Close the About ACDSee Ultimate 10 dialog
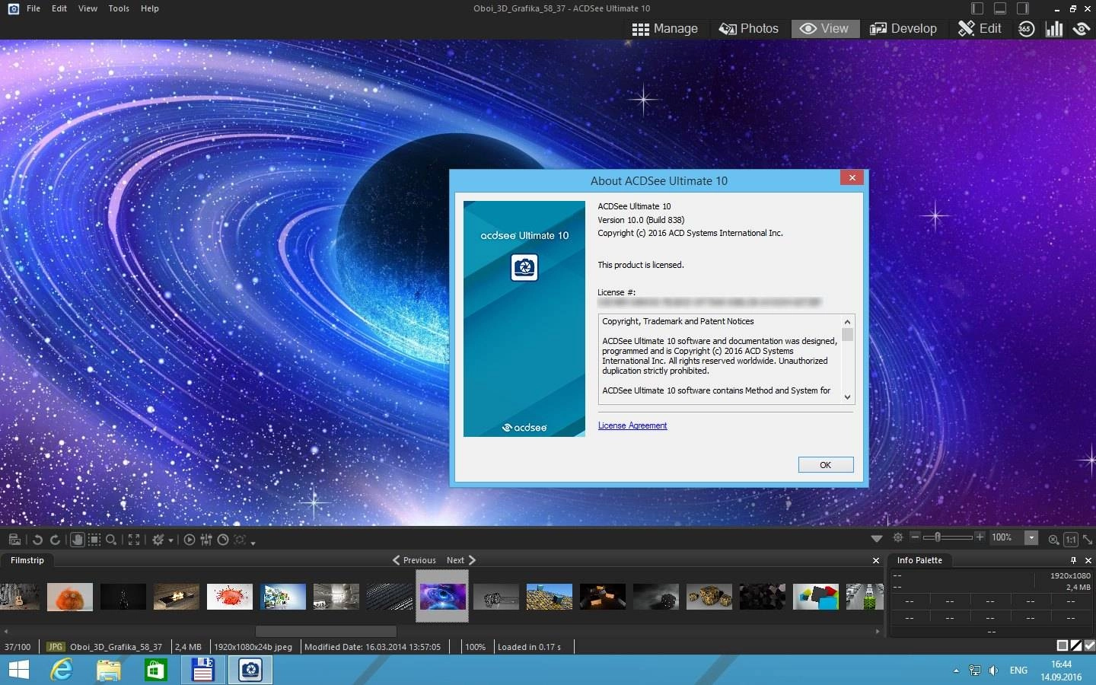The width and height of the screenshot is (1096, 685). click(x=852, y=177)
